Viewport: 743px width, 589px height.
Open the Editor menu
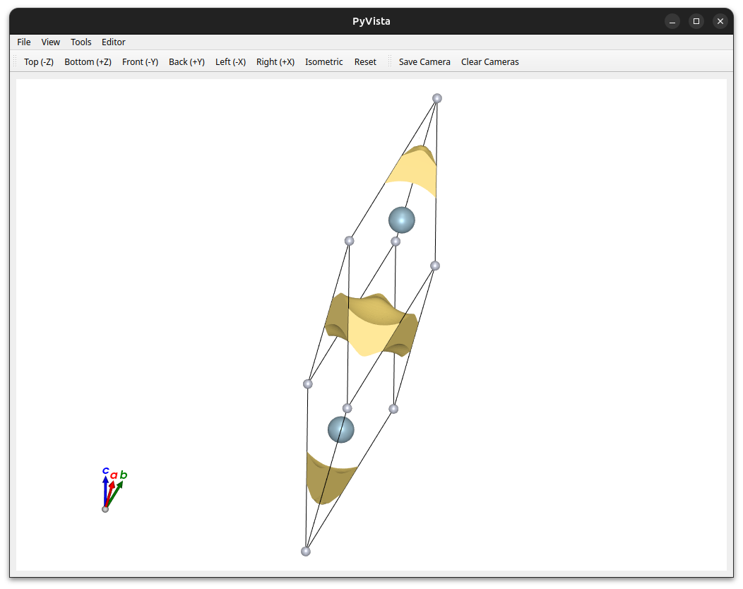(x=113, y=42)
